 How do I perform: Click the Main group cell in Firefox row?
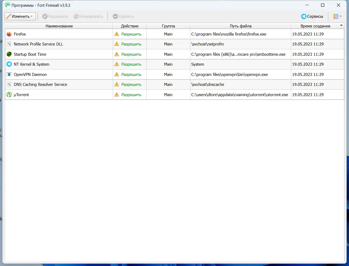(168, 34)
